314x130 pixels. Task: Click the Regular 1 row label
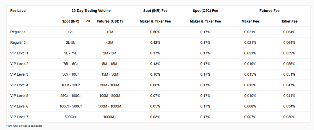[x=18, y=32]
